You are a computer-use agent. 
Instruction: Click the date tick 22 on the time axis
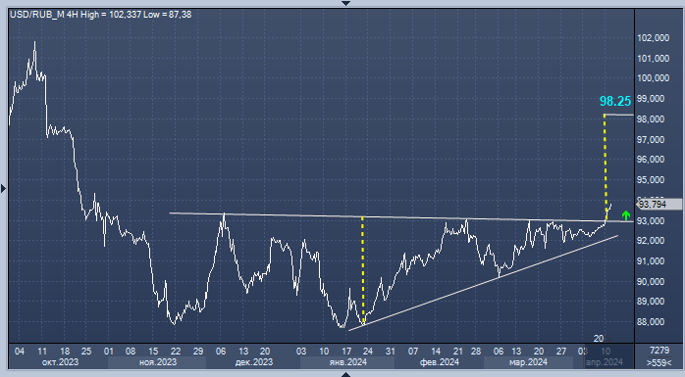(176, 352)
